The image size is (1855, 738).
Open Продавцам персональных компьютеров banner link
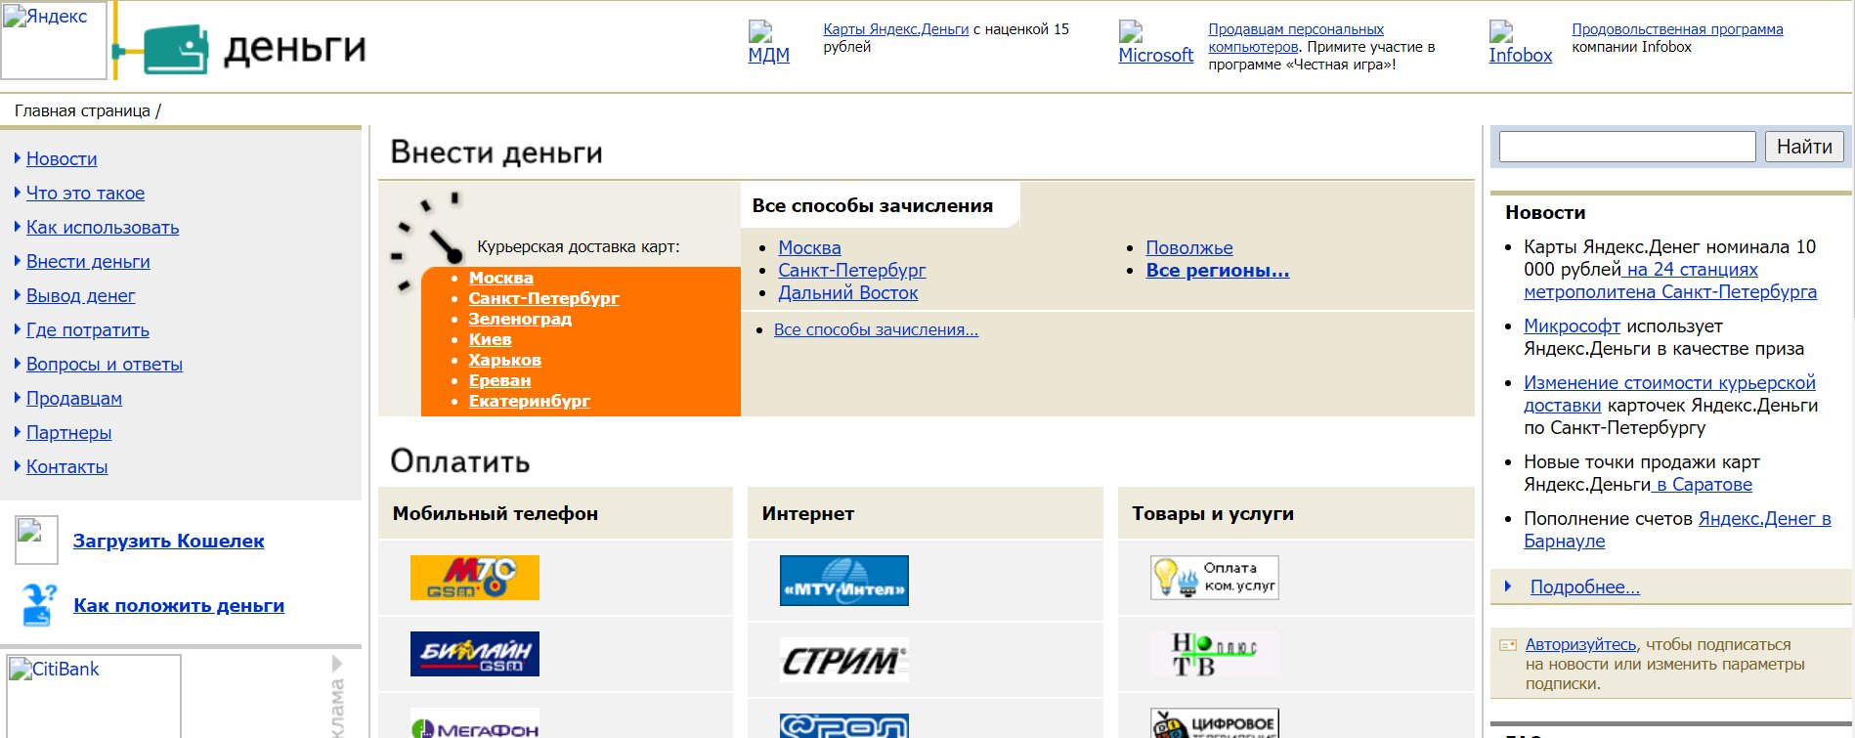(1296, 38)
